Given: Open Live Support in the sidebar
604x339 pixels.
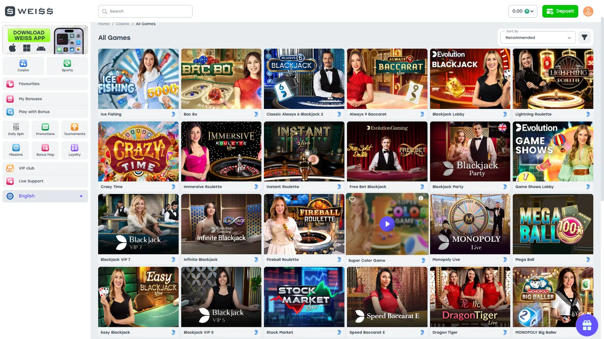Looking at the screenshot, I should click(x=45, y=181).
